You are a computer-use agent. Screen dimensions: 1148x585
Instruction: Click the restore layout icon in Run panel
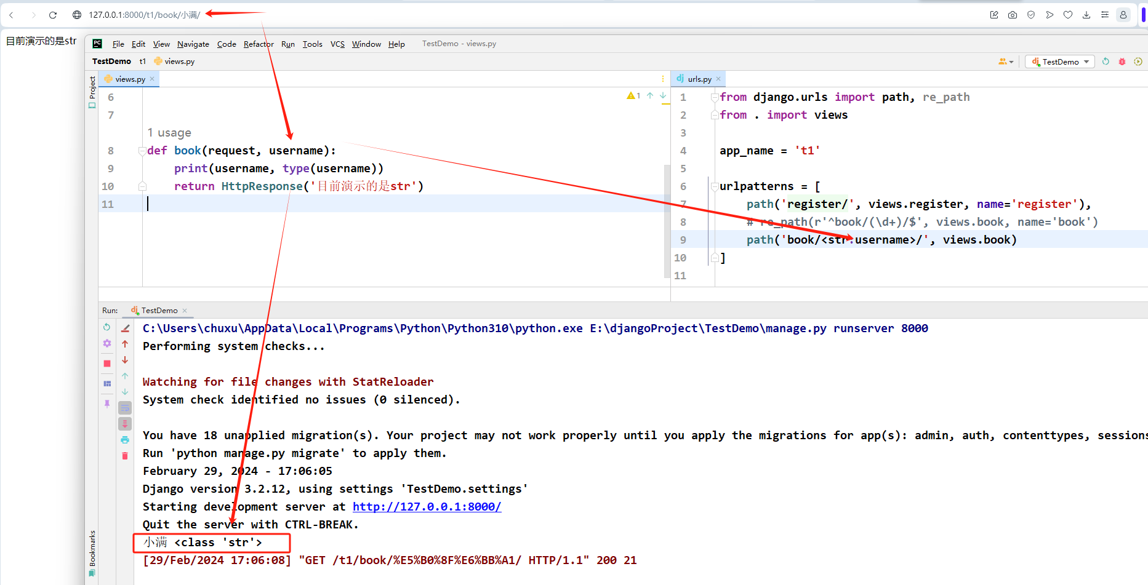click(107, 383)
